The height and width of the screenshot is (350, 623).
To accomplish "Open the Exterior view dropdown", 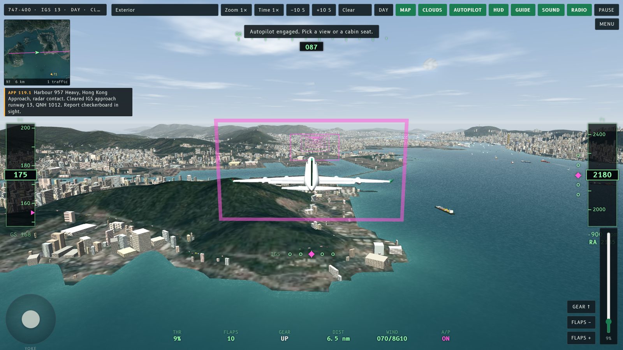I will point(165,10).
